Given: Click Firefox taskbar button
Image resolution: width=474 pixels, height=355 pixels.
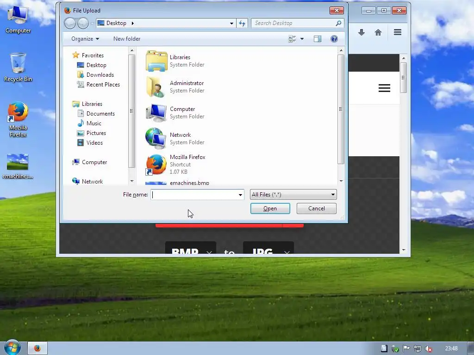Looking at the screenshot, I should click(37, 349).
